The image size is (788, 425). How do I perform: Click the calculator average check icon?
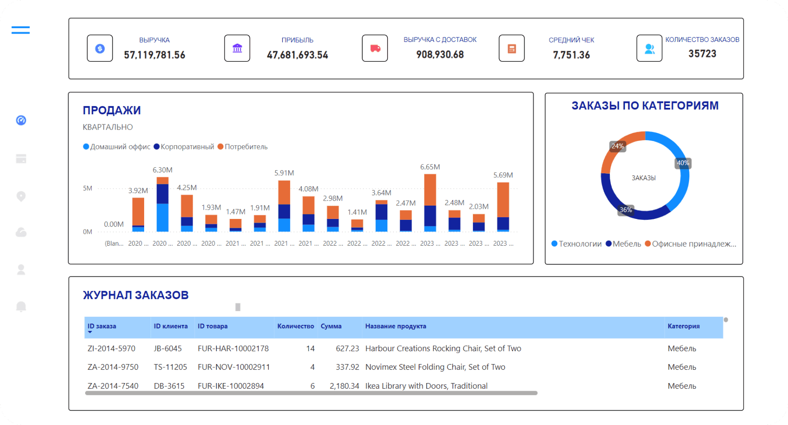tap(512, 48)
